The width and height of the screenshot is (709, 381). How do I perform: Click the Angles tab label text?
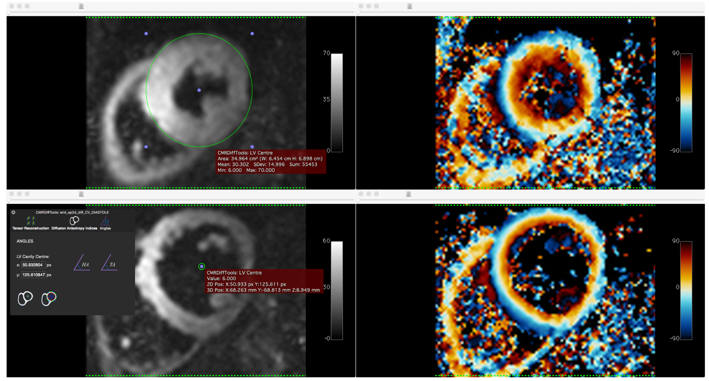105,228
